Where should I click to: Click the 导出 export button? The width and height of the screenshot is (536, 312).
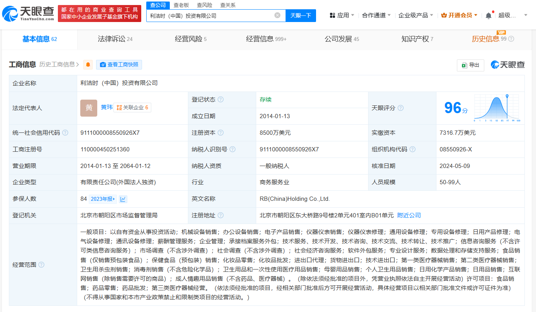(470, 65)
